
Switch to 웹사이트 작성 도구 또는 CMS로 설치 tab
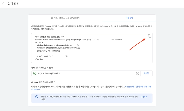(65, 18)
